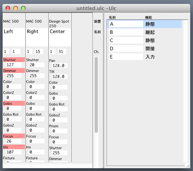Click the red close window button
Image resolution: width=193 pixels, height=171 pixels.
coord(8,8)
